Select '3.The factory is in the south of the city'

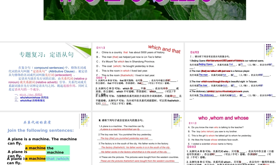(x=134, y=144)
